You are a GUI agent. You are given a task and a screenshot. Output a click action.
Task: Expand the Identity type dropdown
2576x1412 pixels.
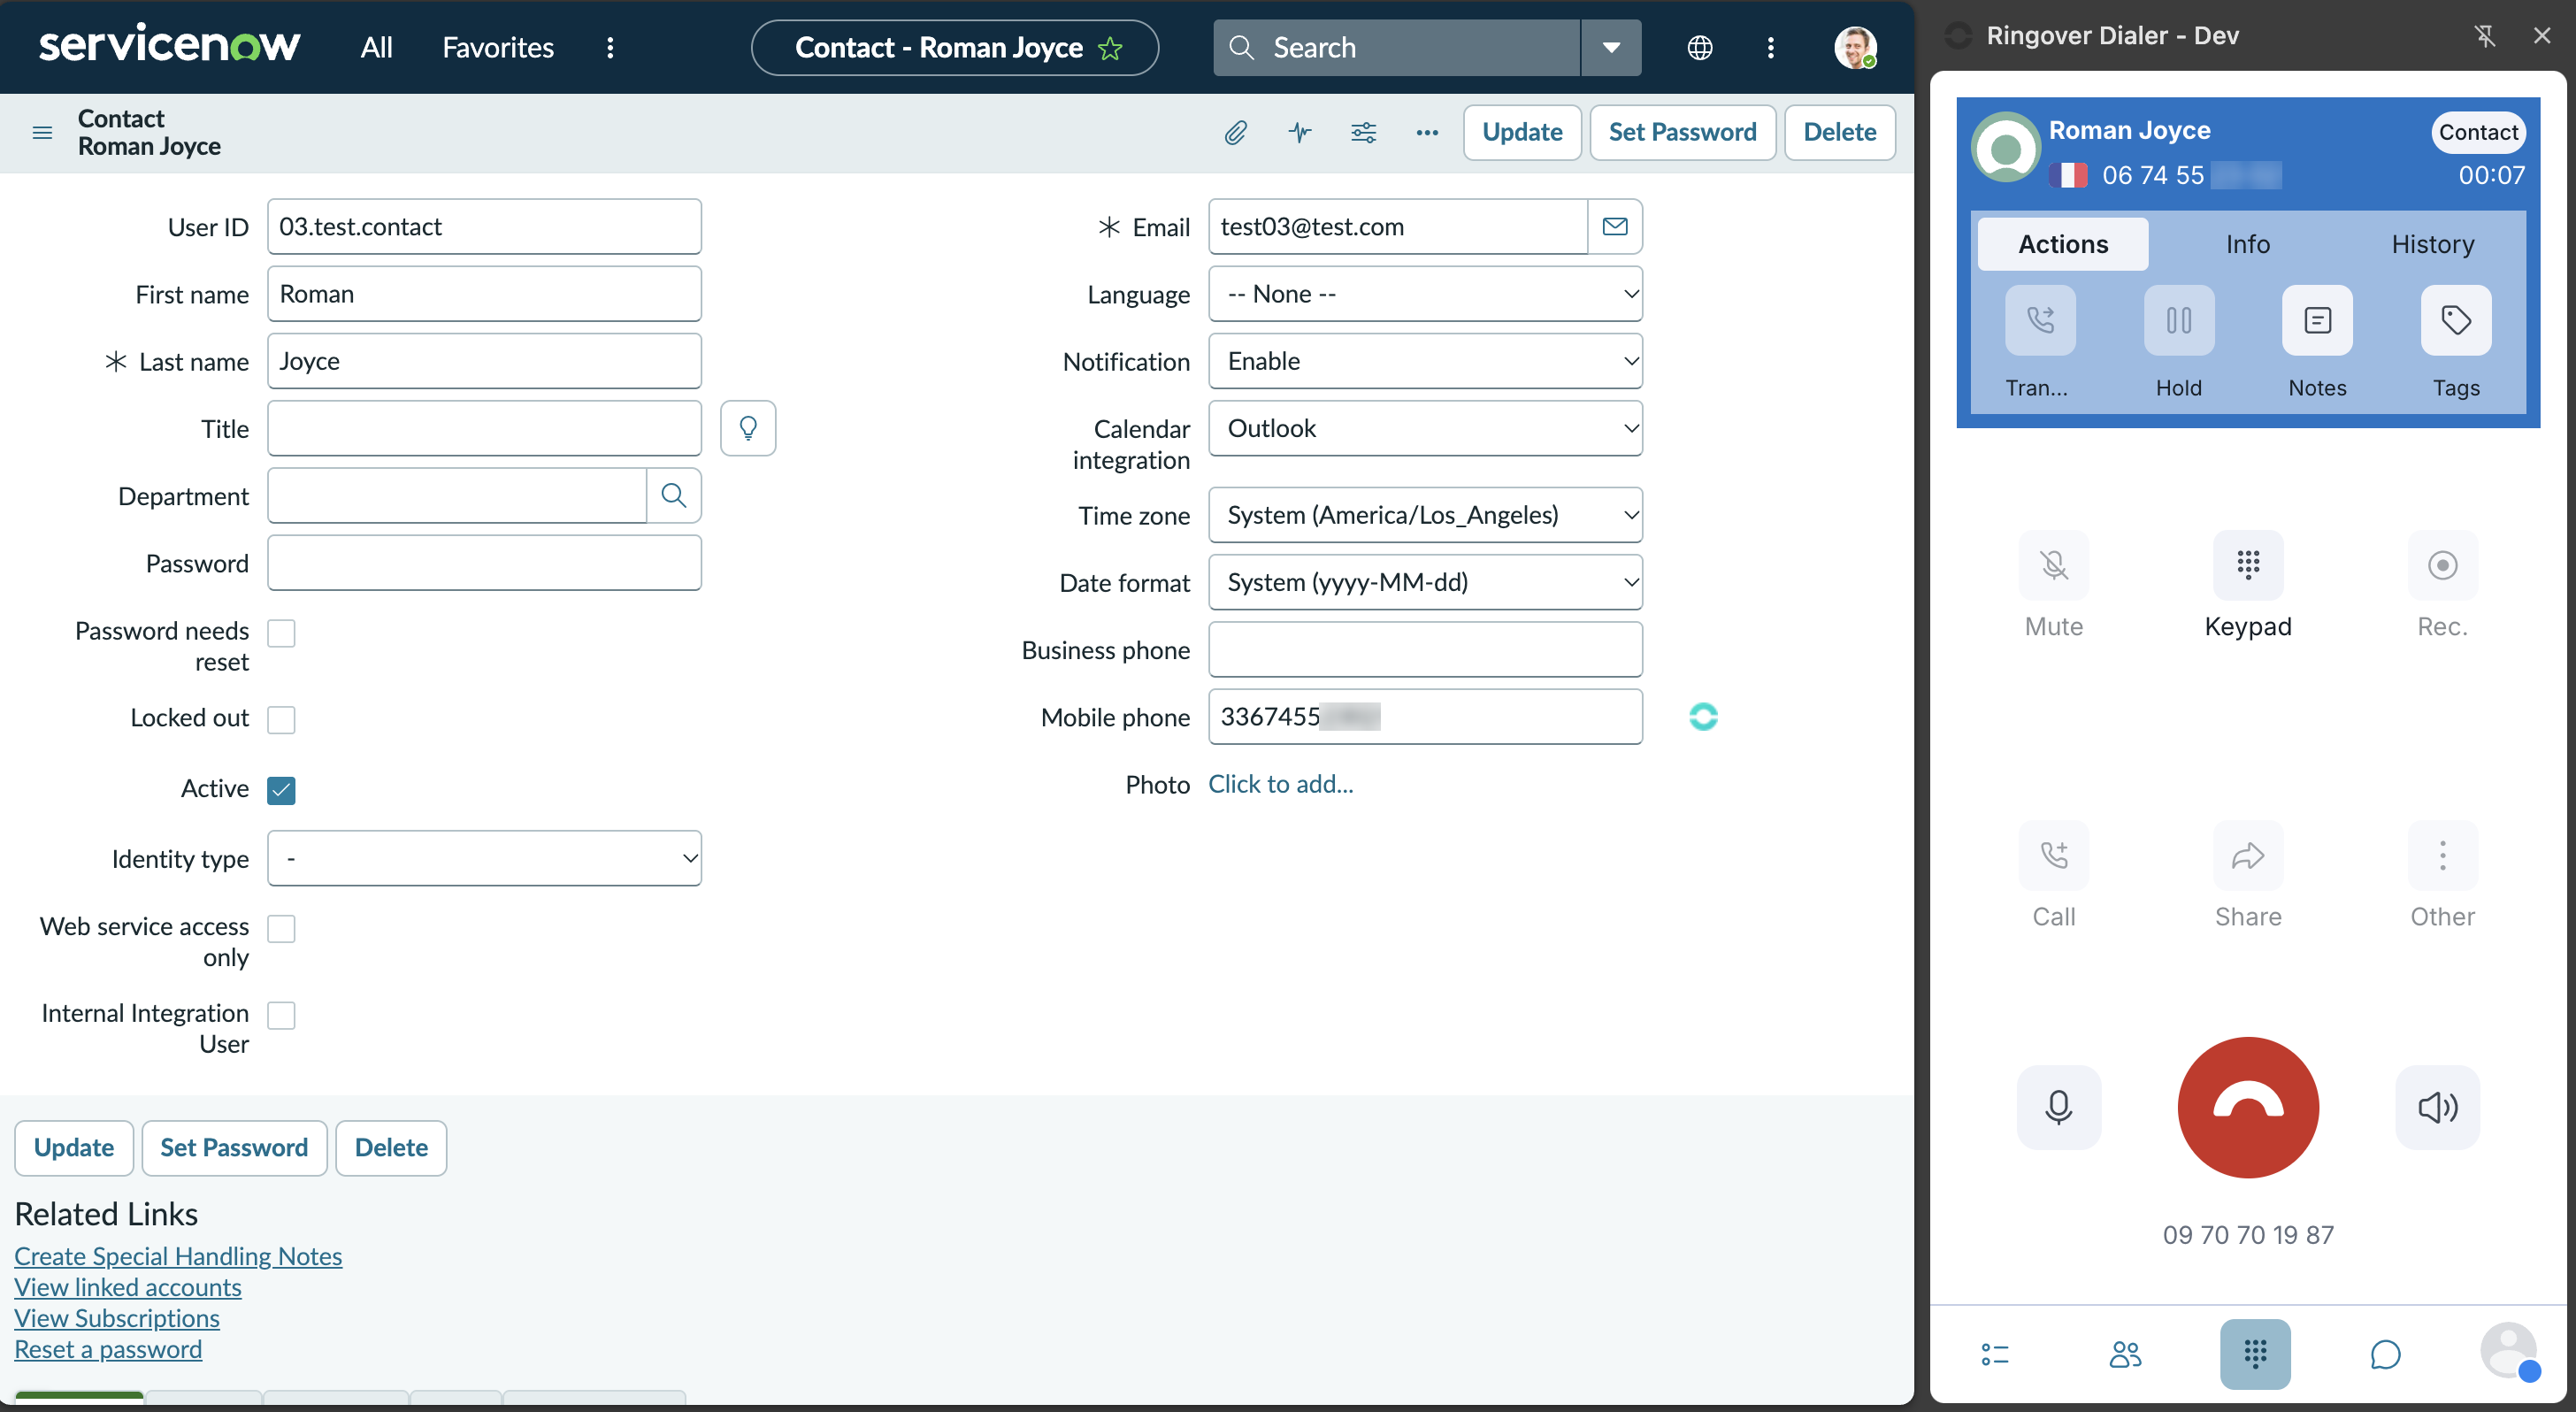pyautogui.click(x=484, y=858)
